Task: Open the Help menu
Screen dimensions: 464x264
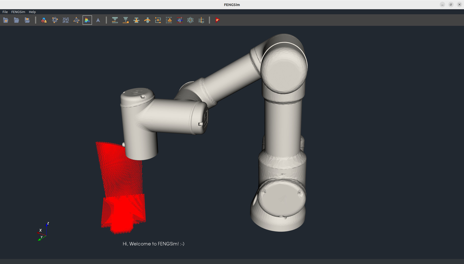Action: [32, 12]
